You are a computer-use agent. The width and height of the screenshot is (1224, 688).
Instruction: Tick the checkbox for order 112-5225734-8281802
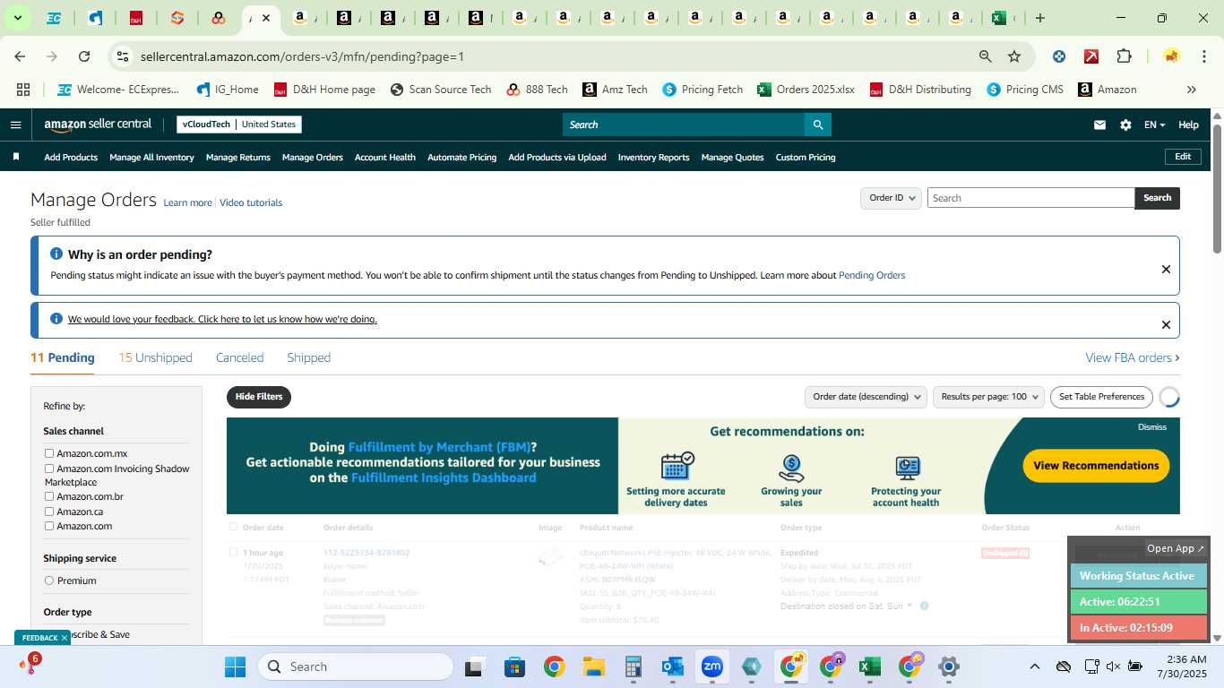coord(234,552)
